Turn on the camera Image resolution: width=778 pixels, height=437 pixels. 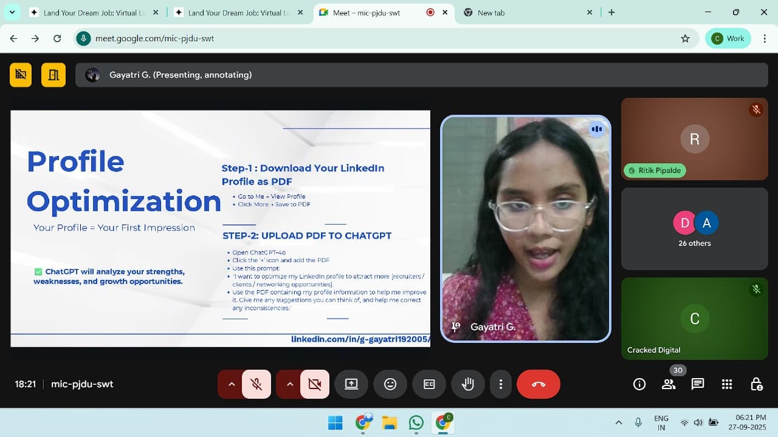(x=315, y=384)
